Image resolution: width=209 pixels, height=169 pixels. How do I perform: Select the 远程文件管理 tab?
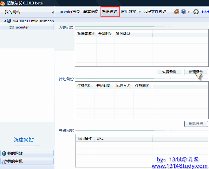coord(154,12)
